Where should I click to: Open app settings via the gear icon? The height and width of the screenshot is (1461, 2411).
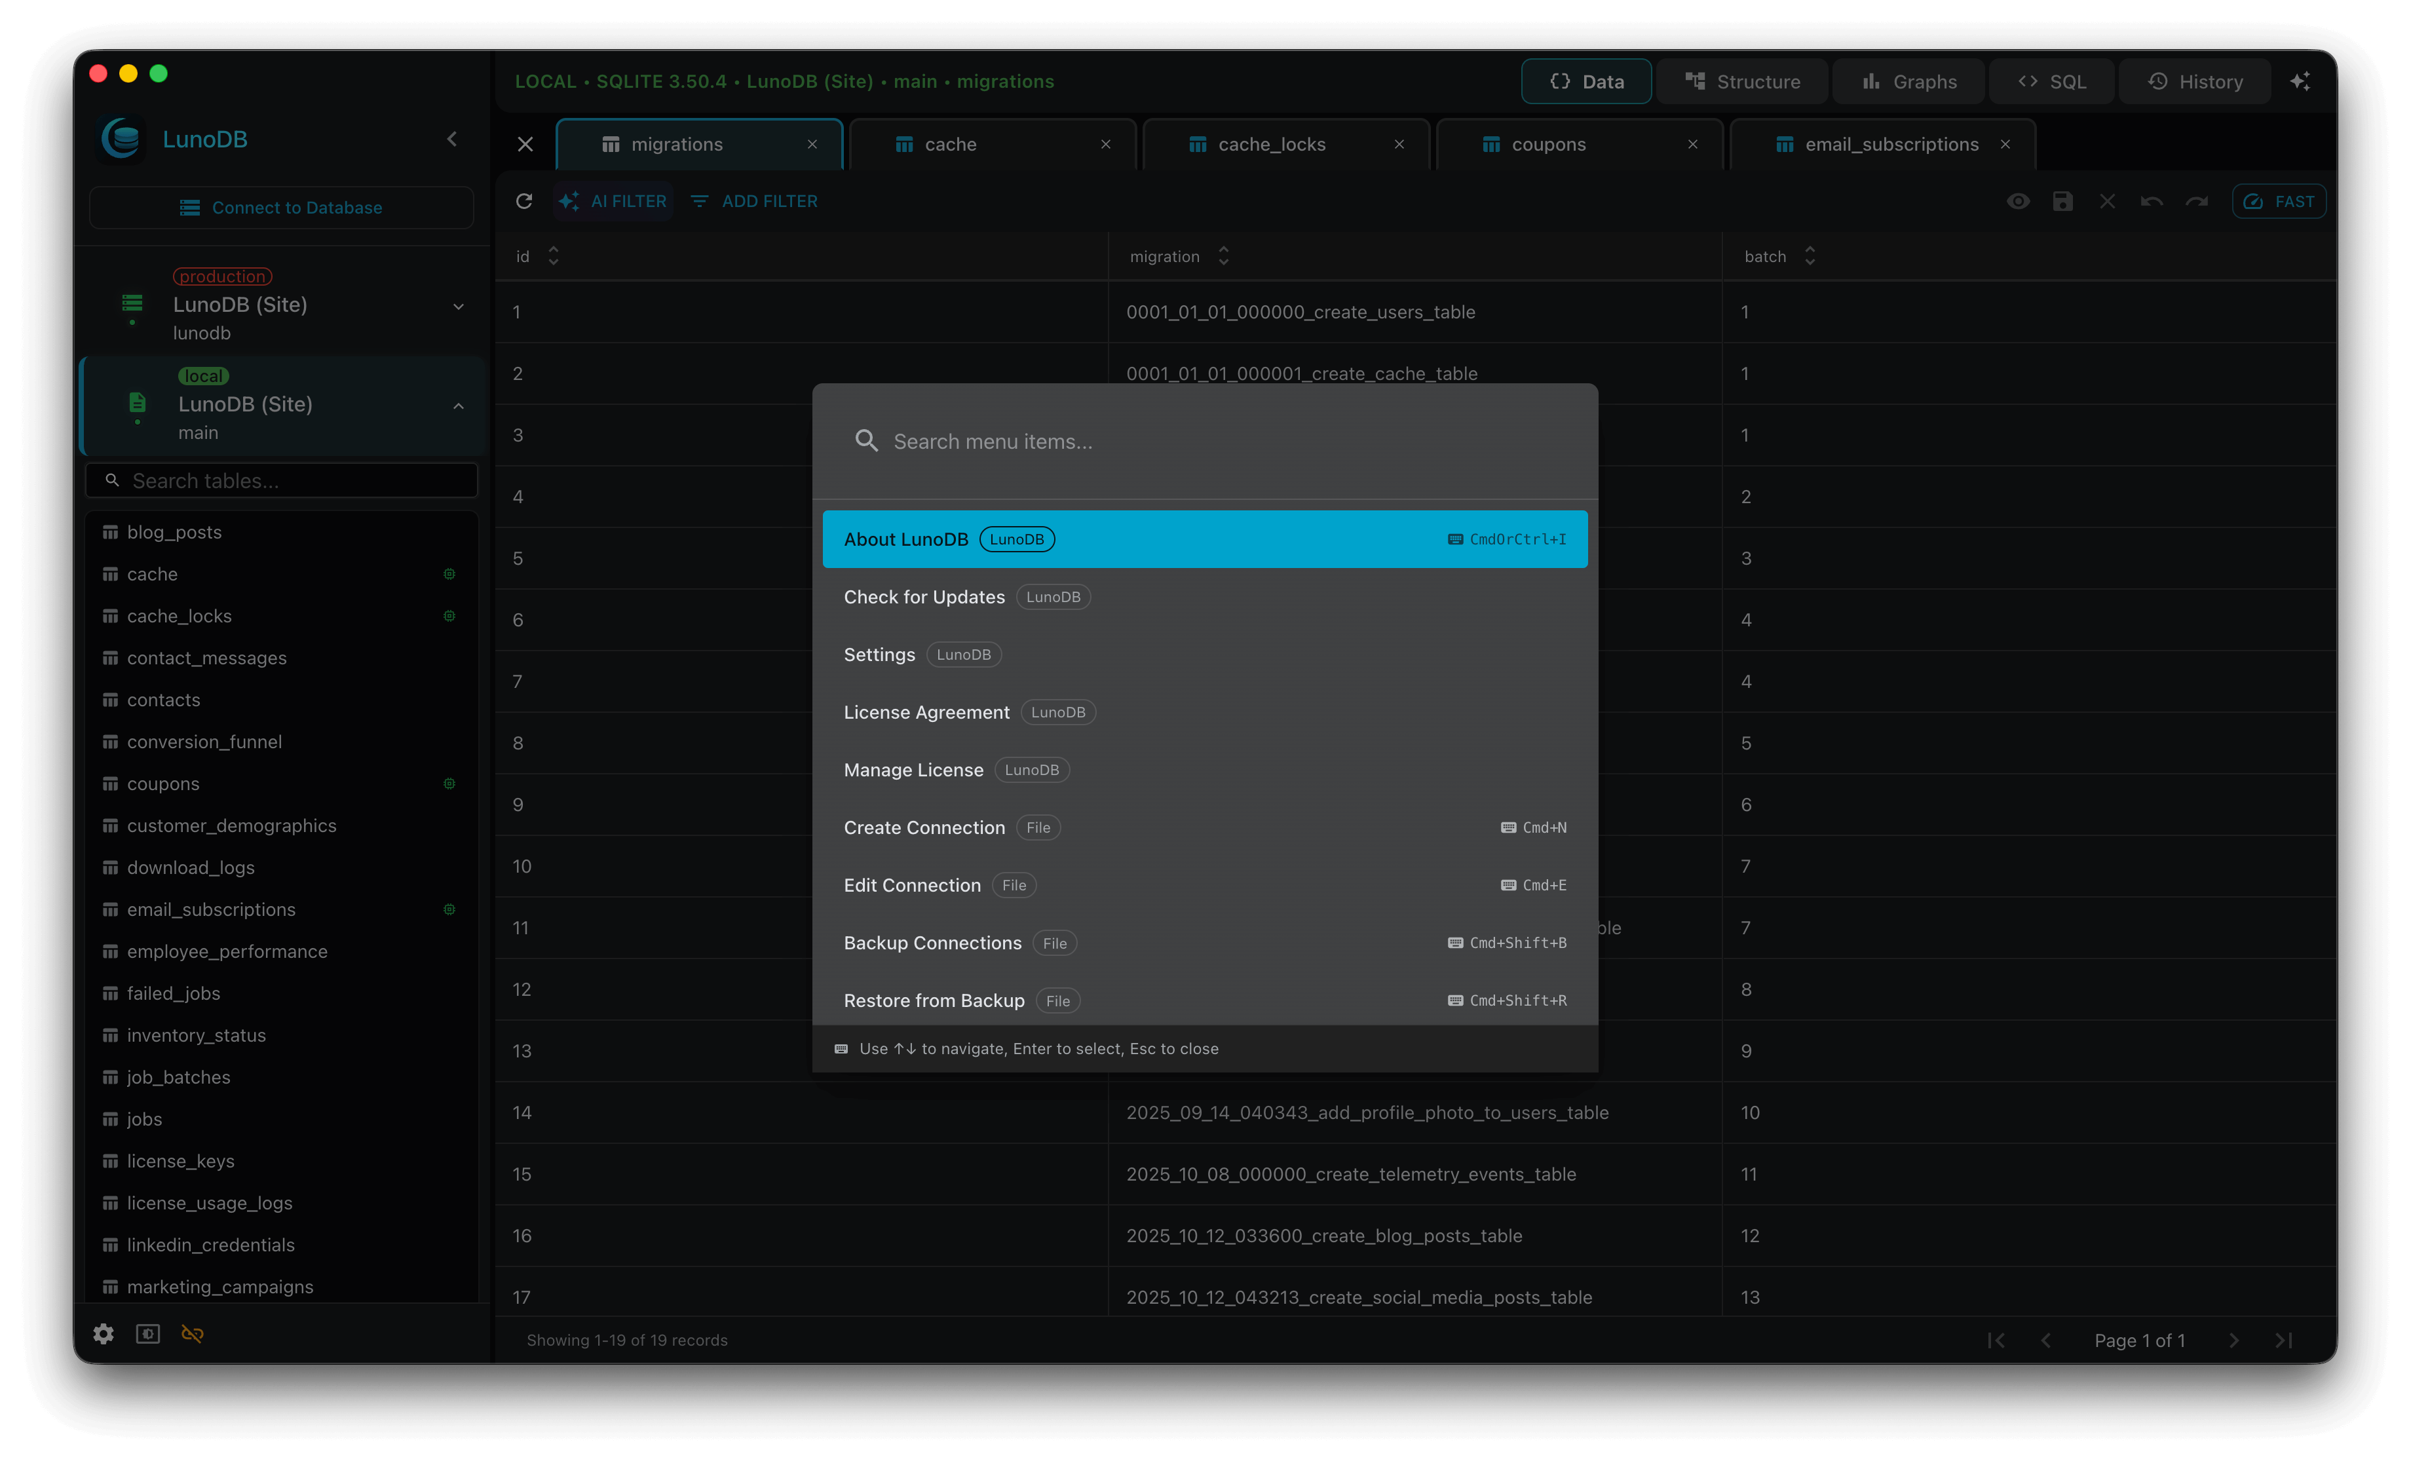(103, 1333)
